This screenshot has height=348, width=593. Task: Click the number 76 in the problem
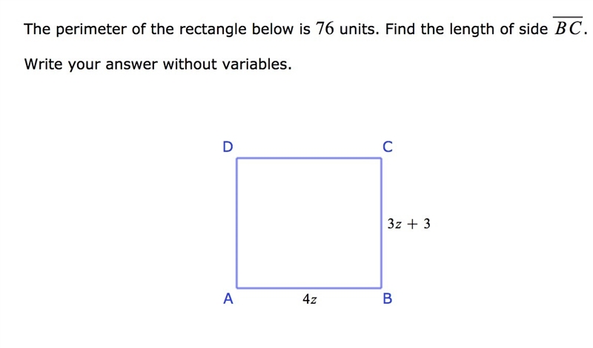pyautogui.click(x=325, y=28)
